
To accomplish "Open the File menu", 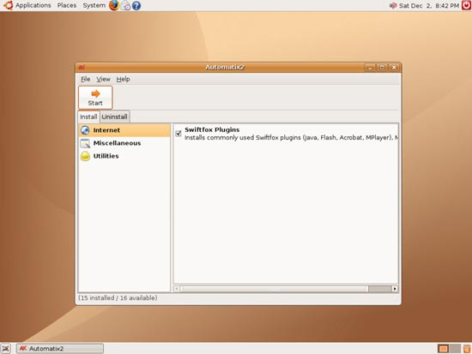I will click(86, 79).
